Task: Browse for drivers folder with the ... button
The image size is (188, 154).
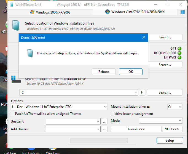Action: point(104,129)
